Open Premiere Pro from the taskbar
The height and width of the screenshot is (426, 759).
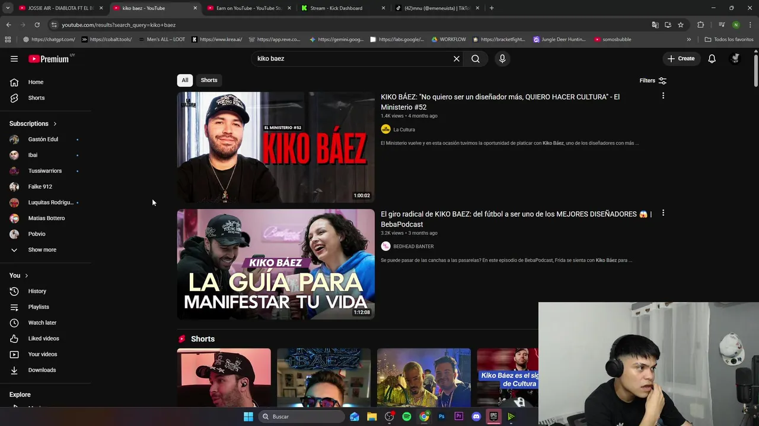coord(458,417)
